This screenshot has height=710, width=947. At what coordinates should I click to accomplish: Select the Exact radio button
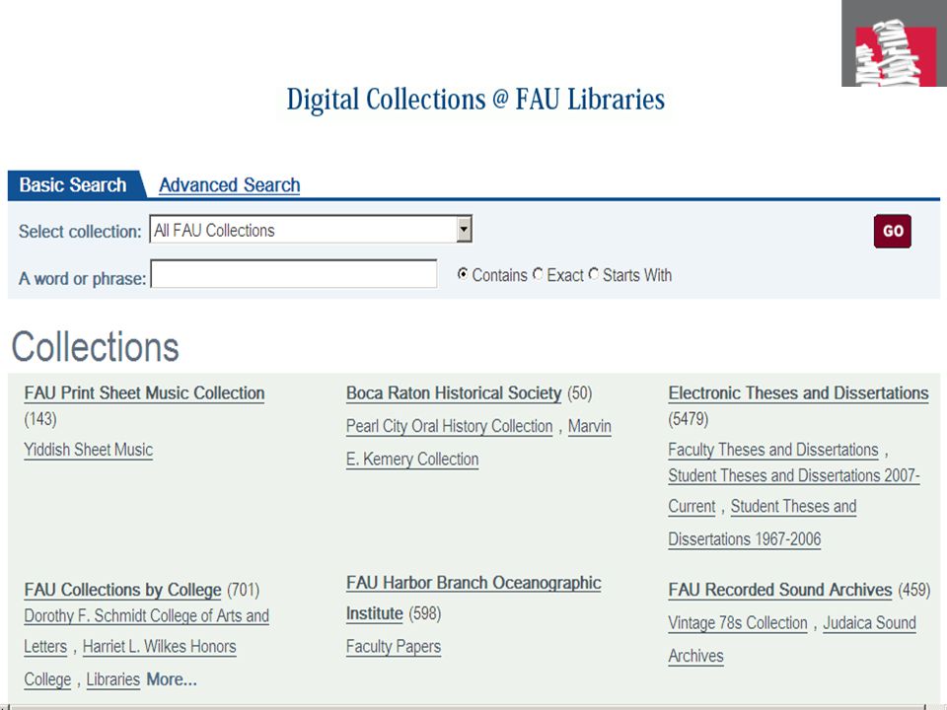538,274
